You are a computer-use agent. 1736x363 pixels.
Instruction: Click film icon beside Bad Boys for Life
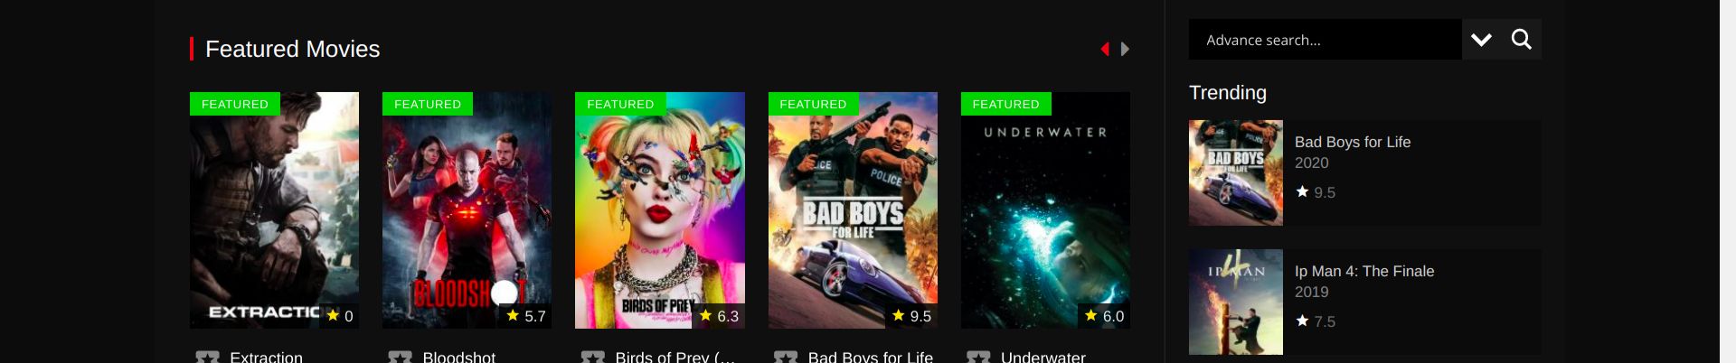pyautogui.click(x=786, y=358)
